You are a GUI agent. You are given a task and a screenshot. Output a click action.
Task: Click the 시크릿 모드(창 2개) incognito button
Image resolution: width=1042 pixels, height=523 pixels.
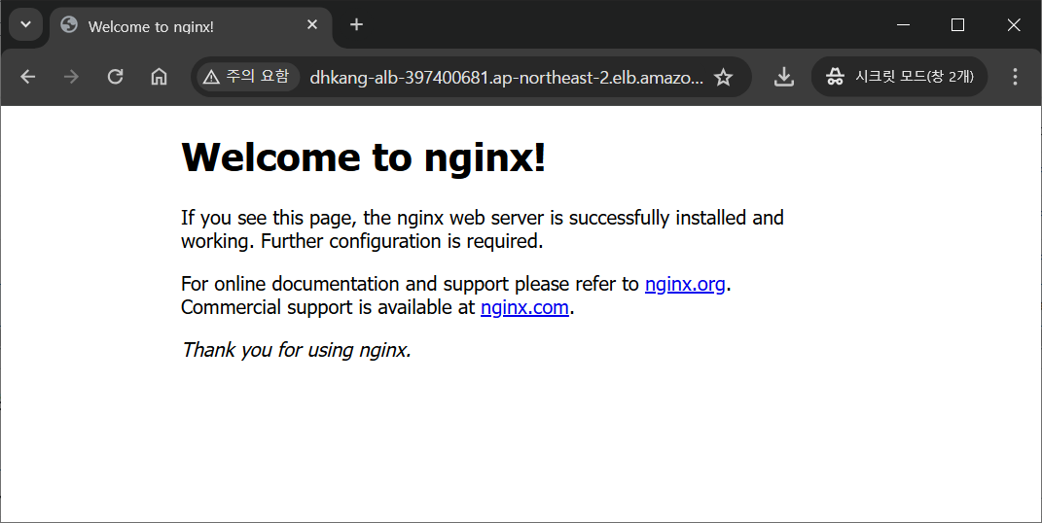click(x=900, y=77)
